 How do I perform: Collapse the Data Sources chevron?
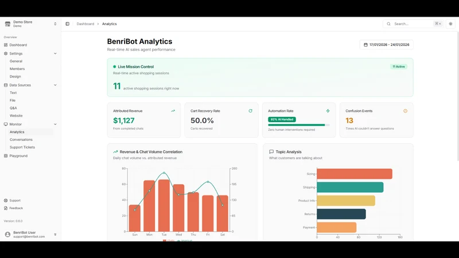click(x=55, y=85)
